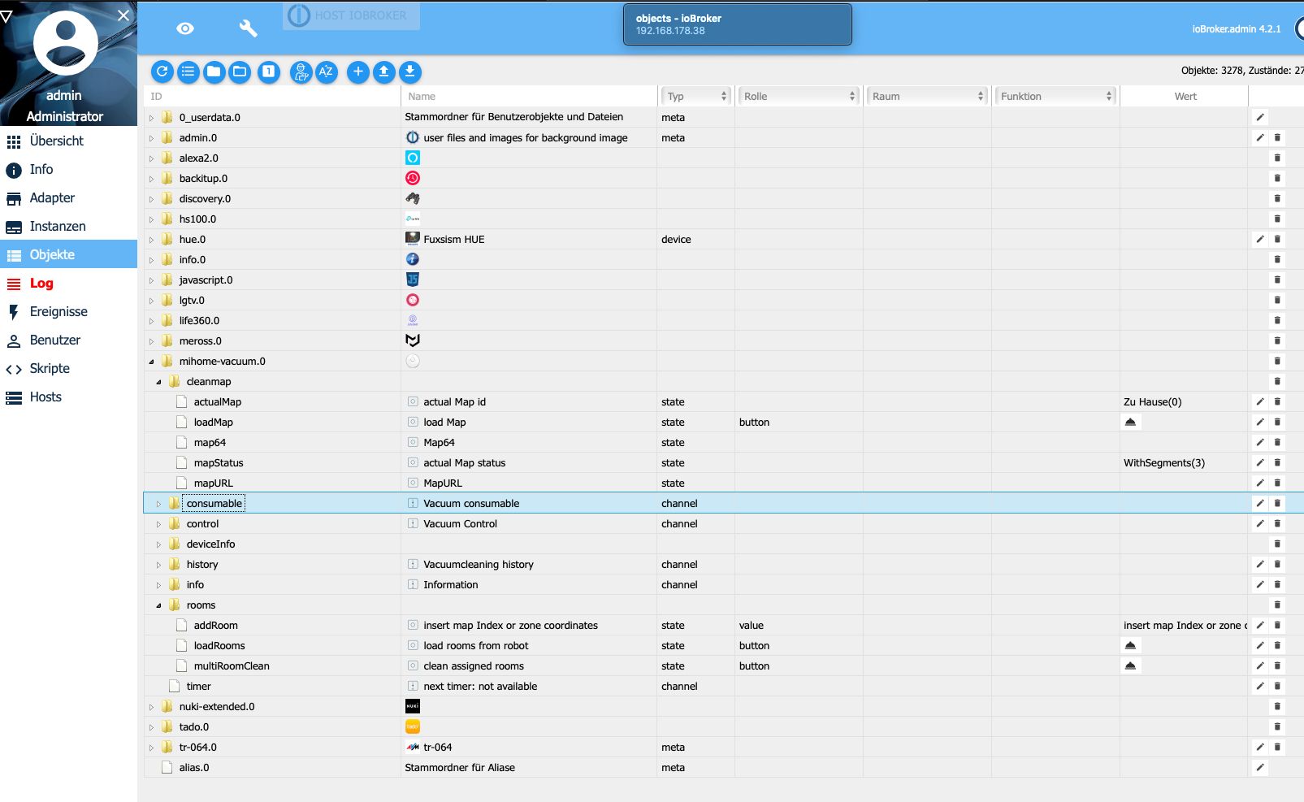The height and width of the screenshot is (802, 1304).
Task: Edit the 0_userdata.0 object
Action: pyautogui.click(x=1260, y=117)
